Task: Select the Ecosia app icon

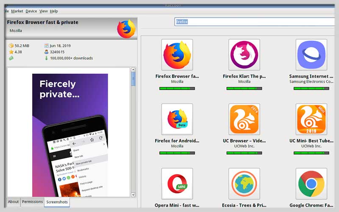Action: click(x=245, y=184)
